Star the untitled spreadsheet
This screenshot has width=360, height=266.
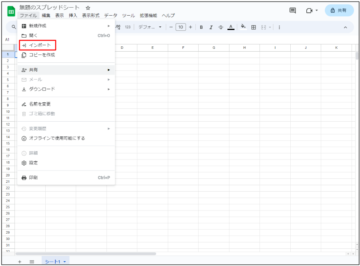tap(88, 8)
